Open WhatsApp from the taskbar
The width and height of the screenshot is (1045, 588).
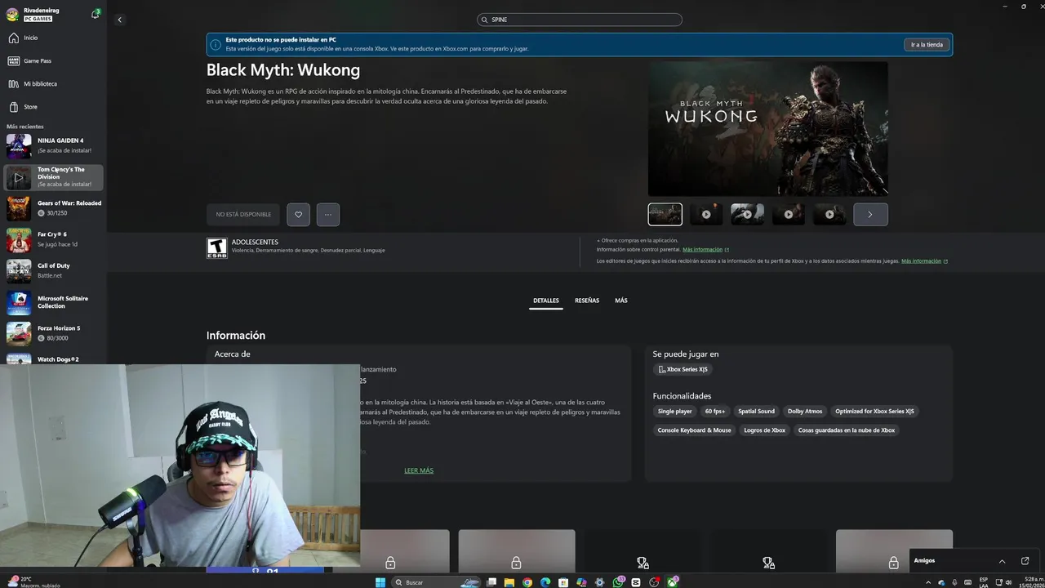[x=618, y=582]
